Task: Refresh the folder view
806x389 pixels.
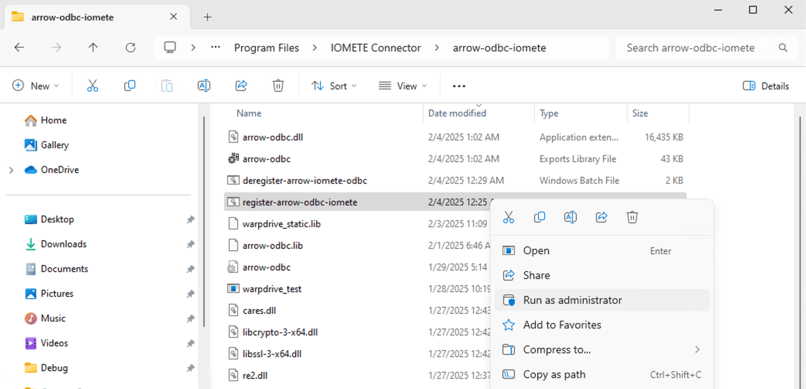Action: pos(130,48)
